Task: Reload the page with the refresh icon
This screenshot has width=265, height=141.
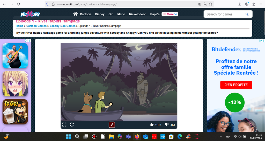Action: 18,4
